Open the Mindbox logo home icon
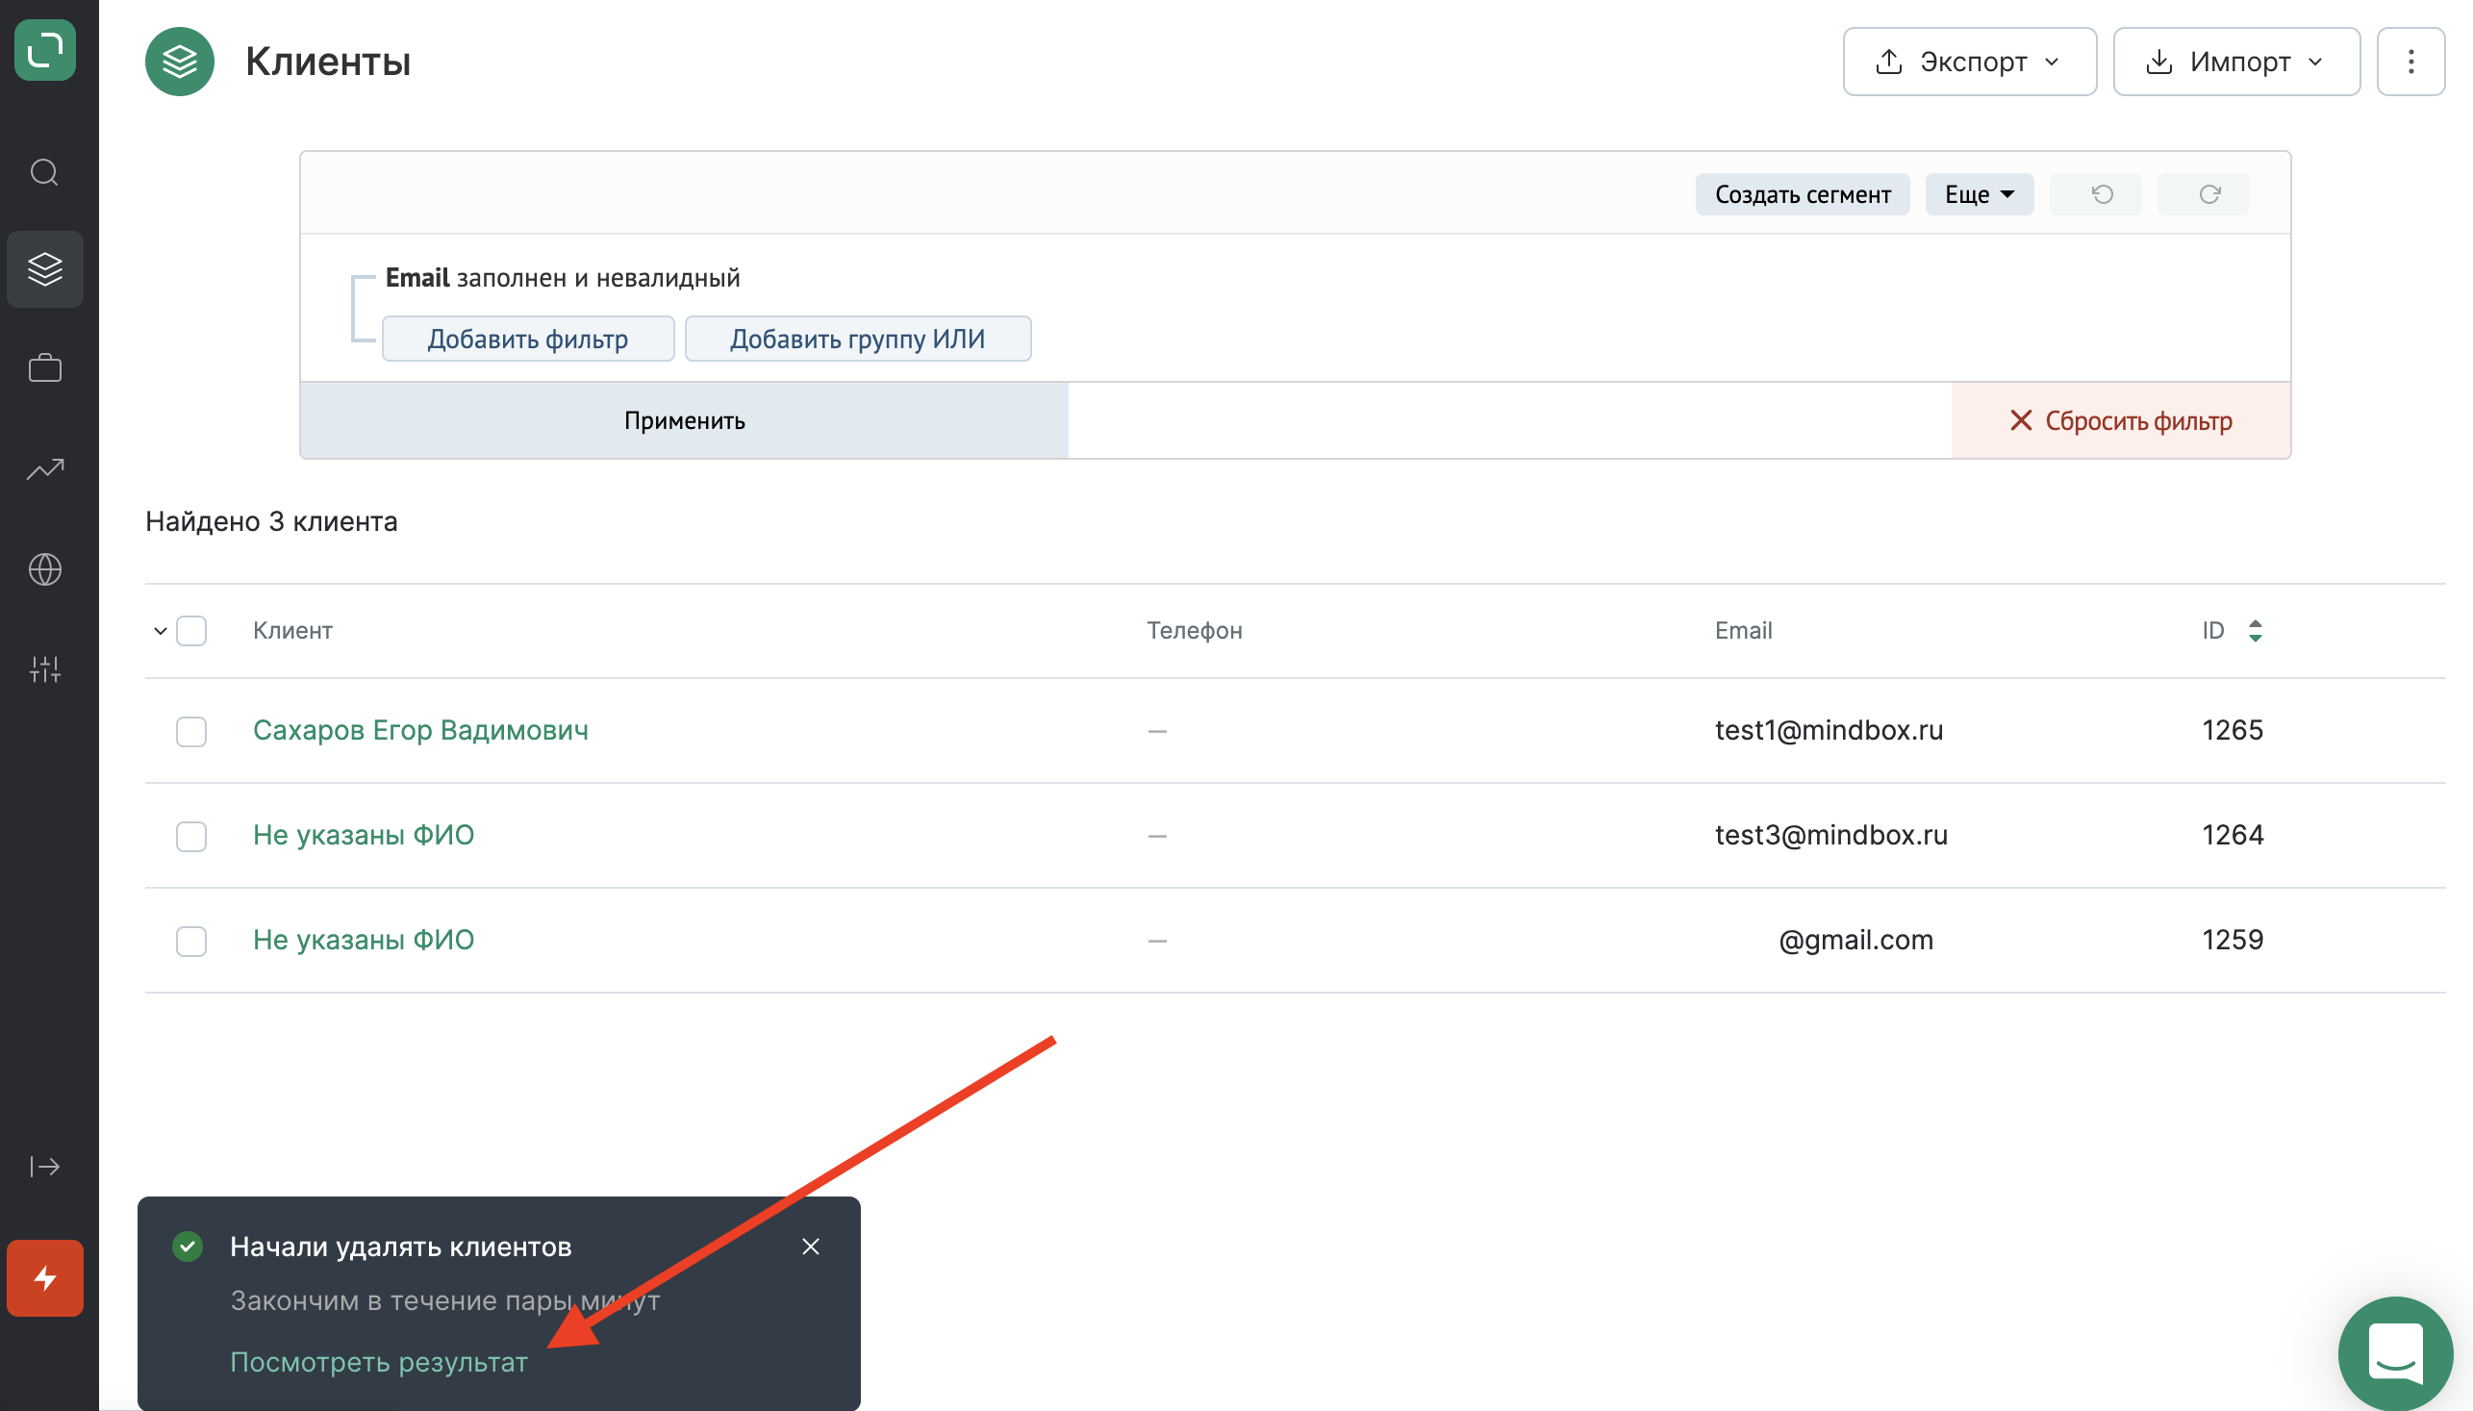 coord(44,49)
